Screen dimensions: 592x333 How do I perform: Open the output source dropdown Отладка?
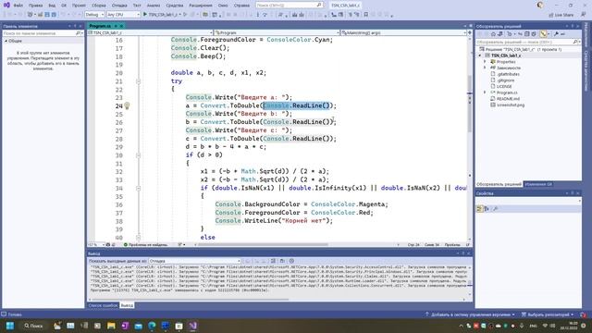coord(194,261)
